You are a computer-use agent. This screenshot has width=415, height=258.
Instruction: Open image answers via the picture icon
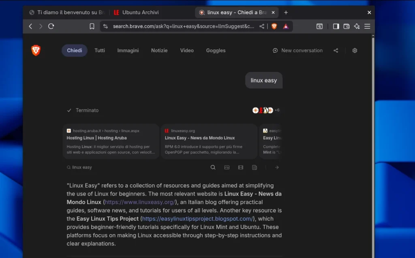pos(227,167)
